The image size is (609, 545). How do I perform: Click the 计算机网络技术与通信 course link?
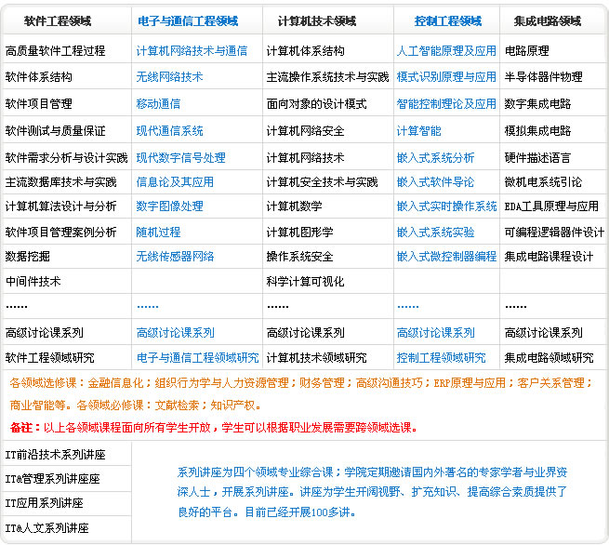pyautogui.click(x=192, y=51)
